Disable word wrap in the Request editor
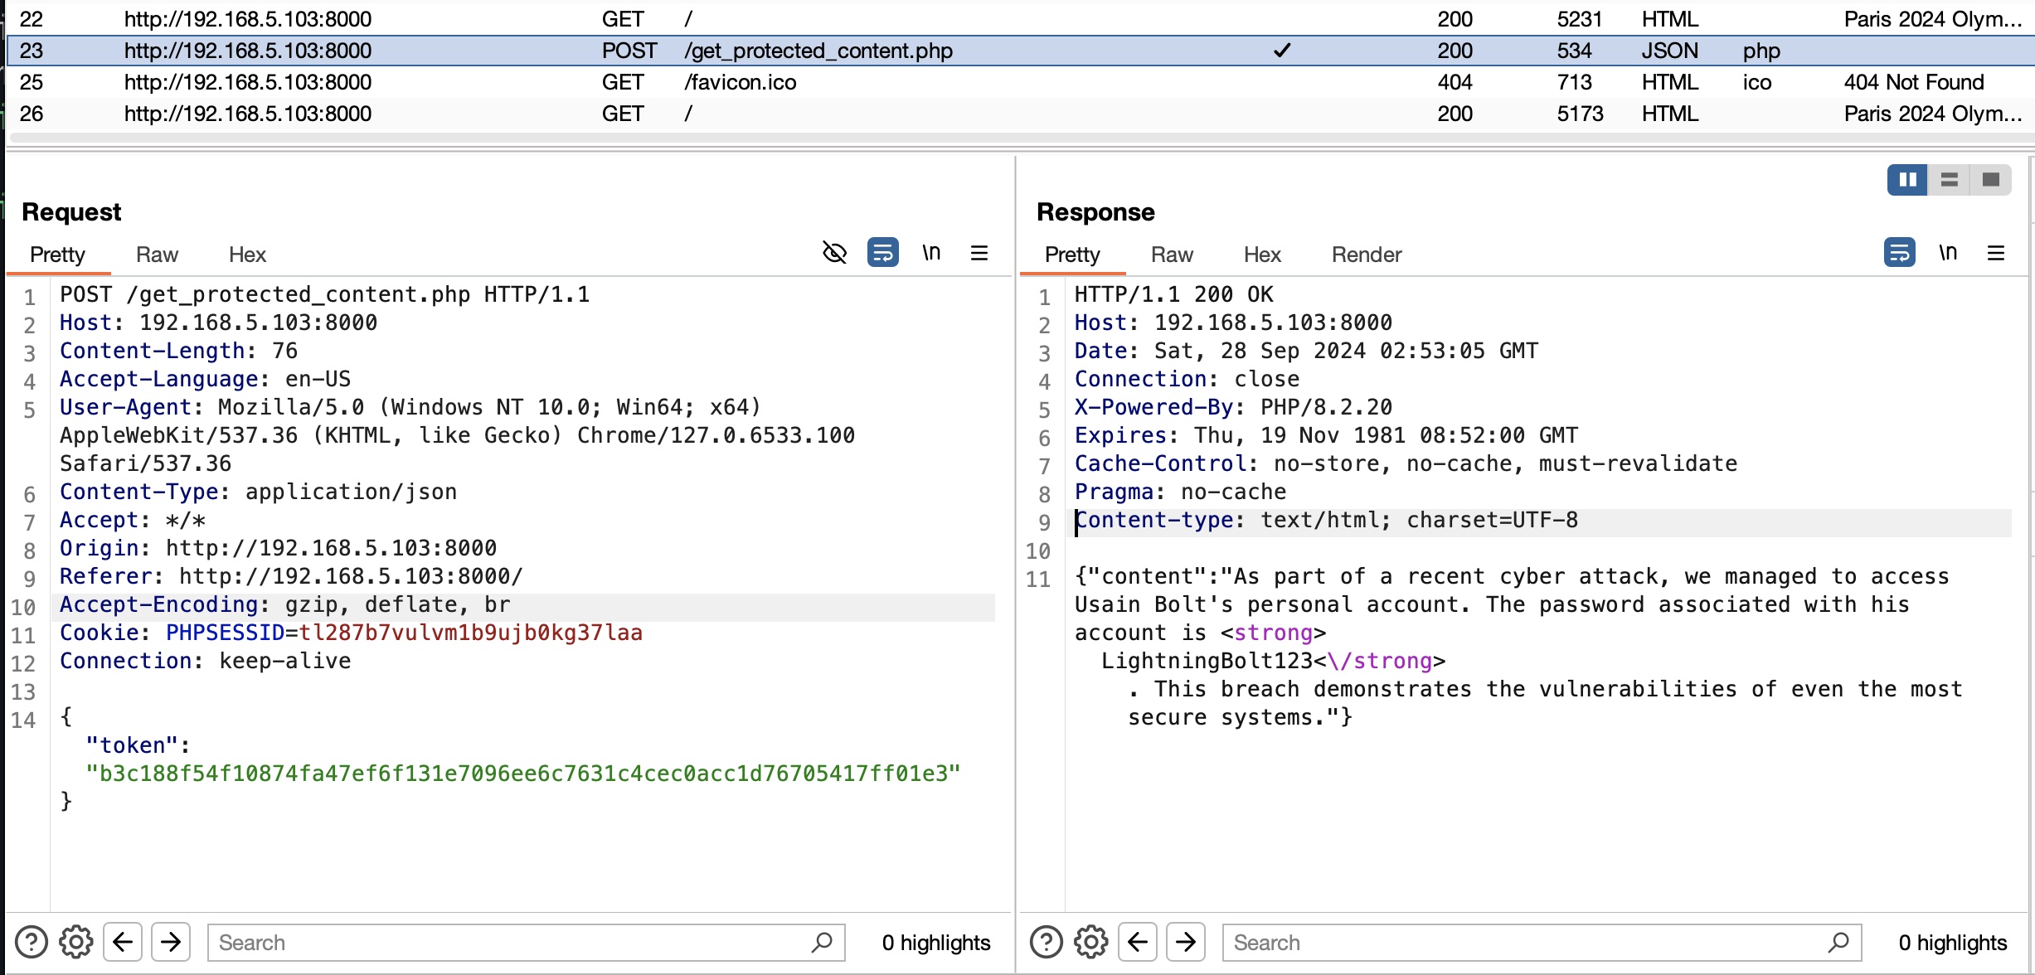This screenshot has height=975, width=2035. [x=882, y=252]
